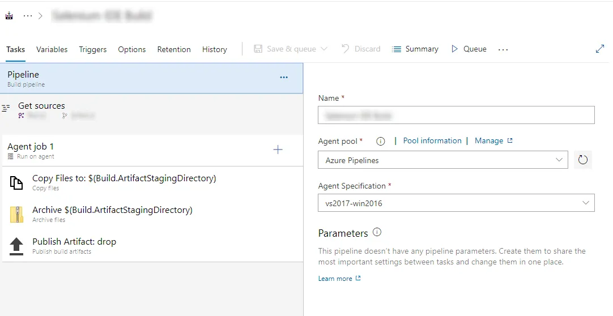Open the Pipeline more options ellipsis
The width and height of the screenshot is (613, 316).
coord(284,78)
